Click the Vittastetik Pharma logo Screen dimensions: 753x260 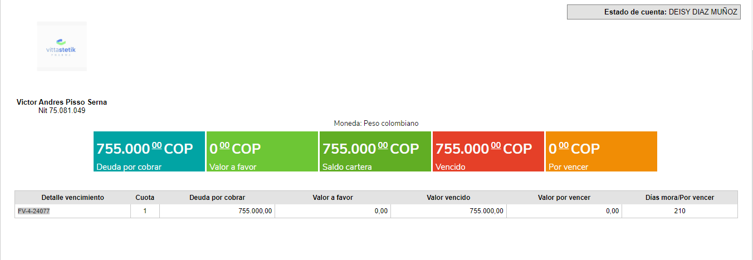click(62, 46)
